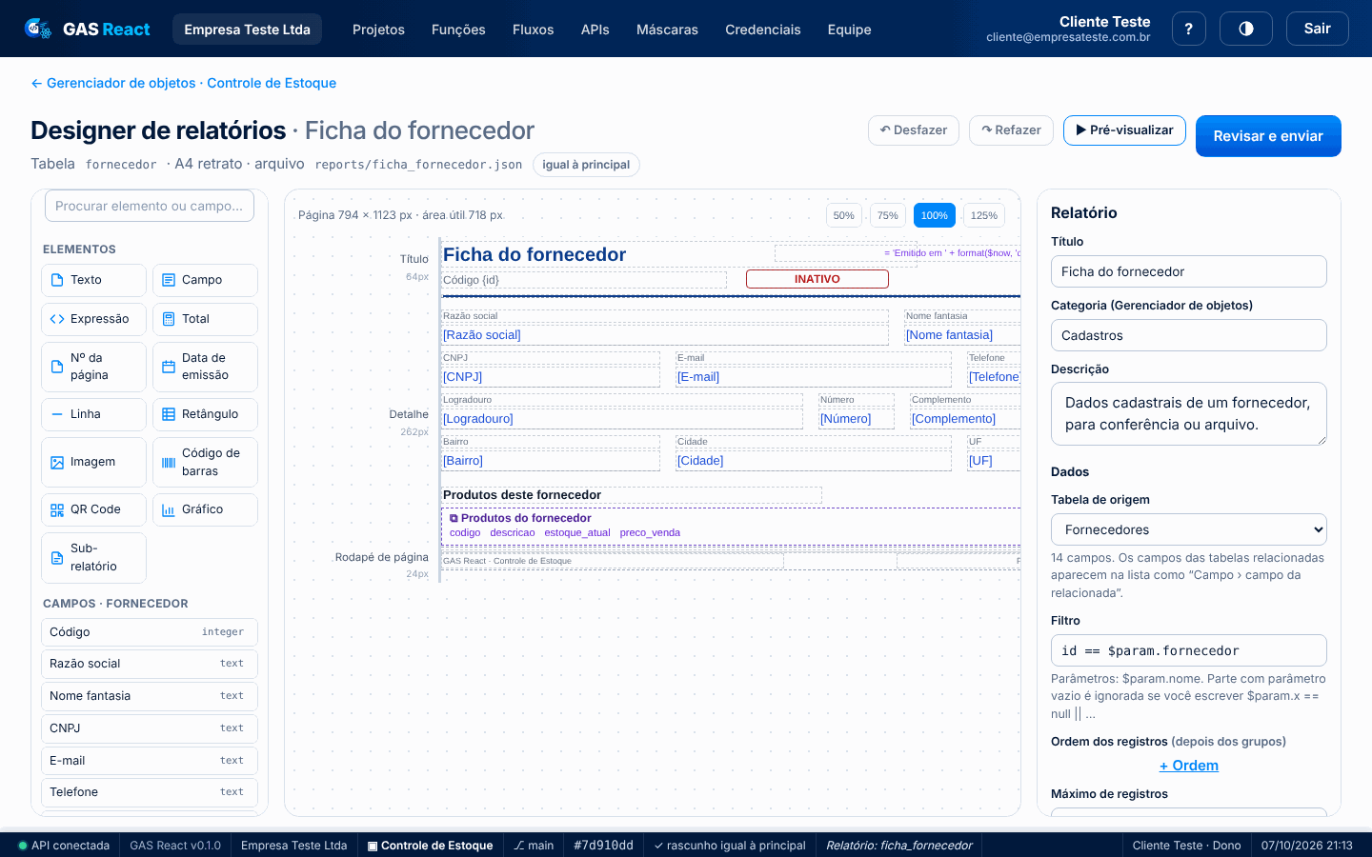This screenshot has width=1372, height=857.
Task: Click the #7d910dd commit hash
Action: [603, 846]
